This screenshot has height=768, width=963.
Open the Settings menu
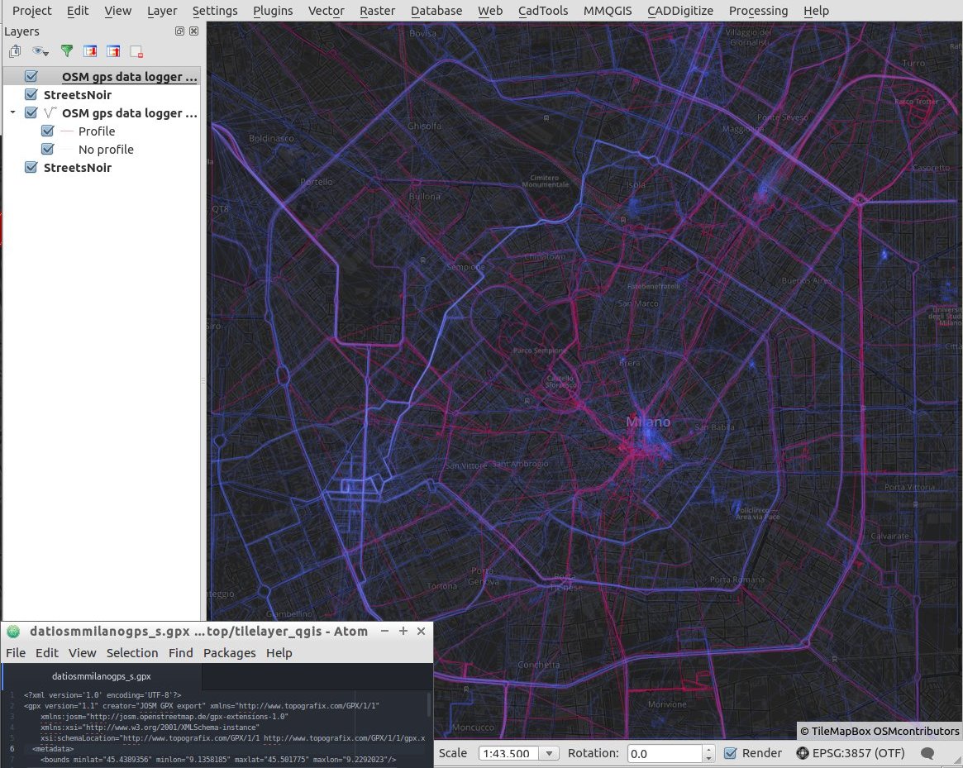(x=214, y=11)
